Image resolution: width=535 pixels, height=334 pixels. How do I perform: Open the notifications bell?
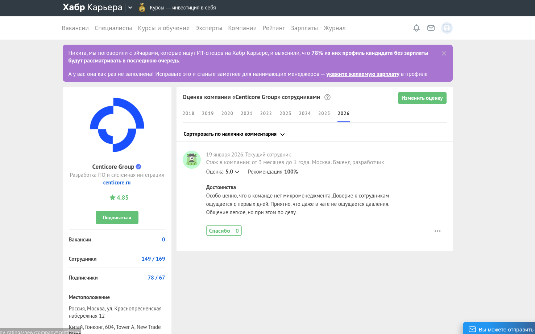click(x=416, y=28)
